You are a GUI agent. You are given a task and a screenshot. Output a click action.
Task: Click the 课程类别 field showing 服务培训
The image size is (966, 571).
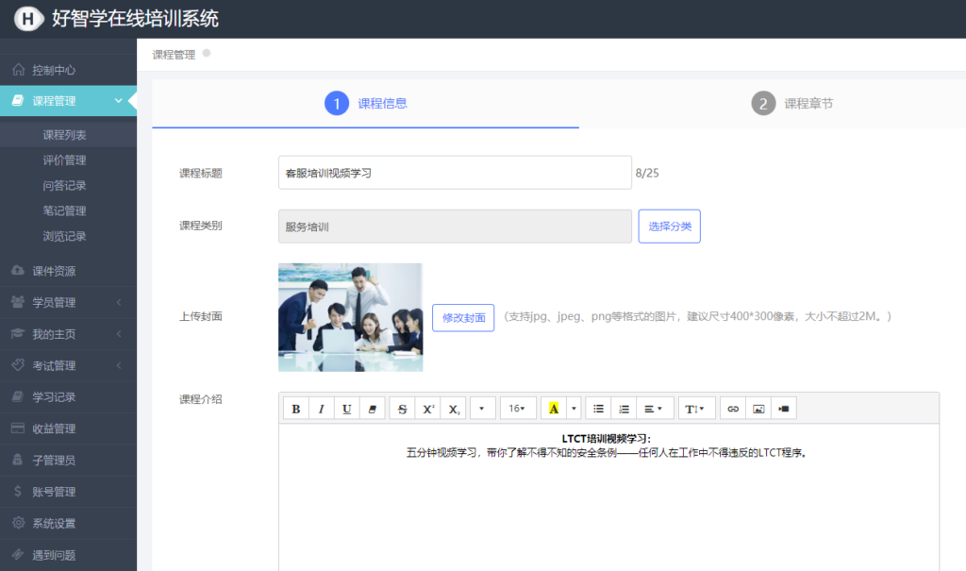point(455,227)
